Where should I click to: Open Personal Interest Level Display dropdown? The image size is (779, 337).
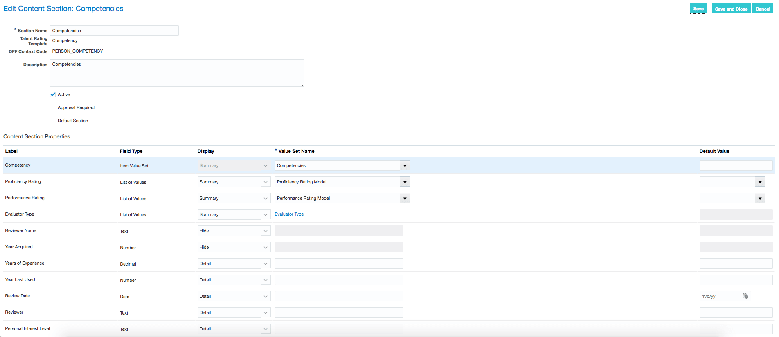pyautogui.click(x=234, y=329)
